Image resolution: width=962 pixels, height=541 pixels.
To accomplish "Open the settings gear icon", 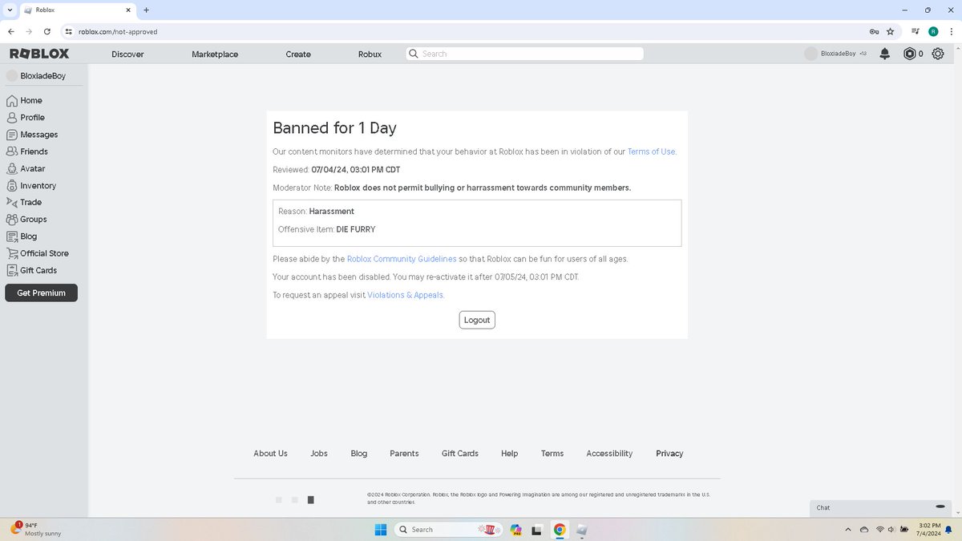I will (937, 54).
